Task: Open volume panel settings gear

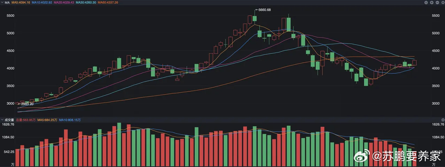Action: click(443, 120)
